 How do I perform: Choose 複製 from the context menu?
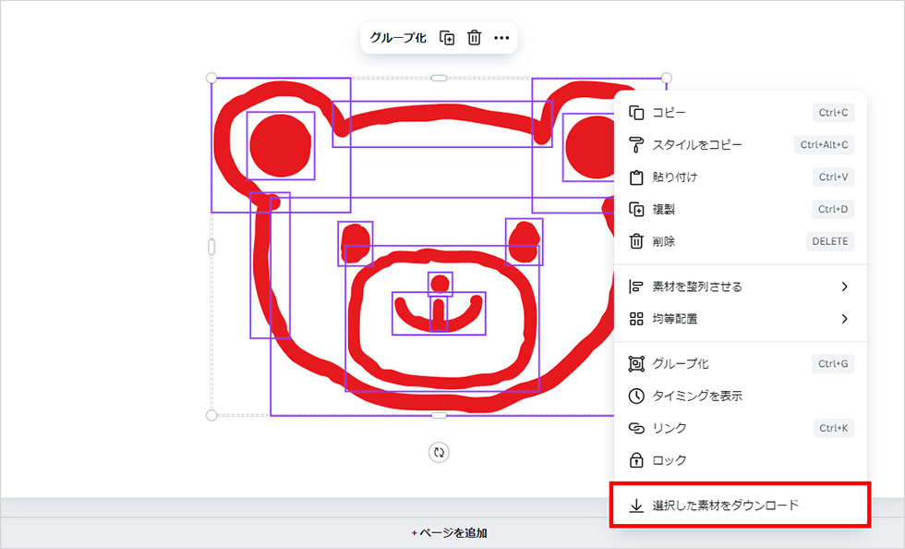(741, 209)
